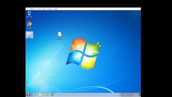The width and height of the screenshot is (172, 97).
Task: Open the volume speaker tray icon
Action: 131,95
